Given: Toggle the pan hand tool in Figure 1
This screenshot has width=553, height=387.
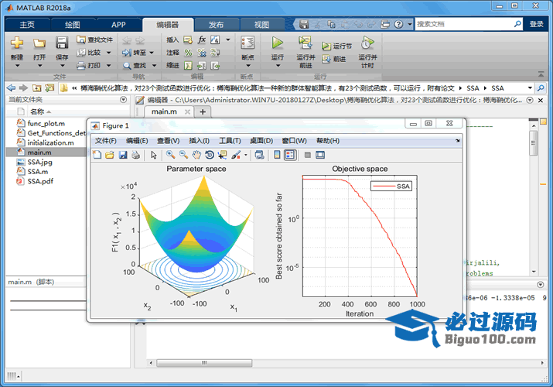Looking at the screenshot, I should (196, 155).
